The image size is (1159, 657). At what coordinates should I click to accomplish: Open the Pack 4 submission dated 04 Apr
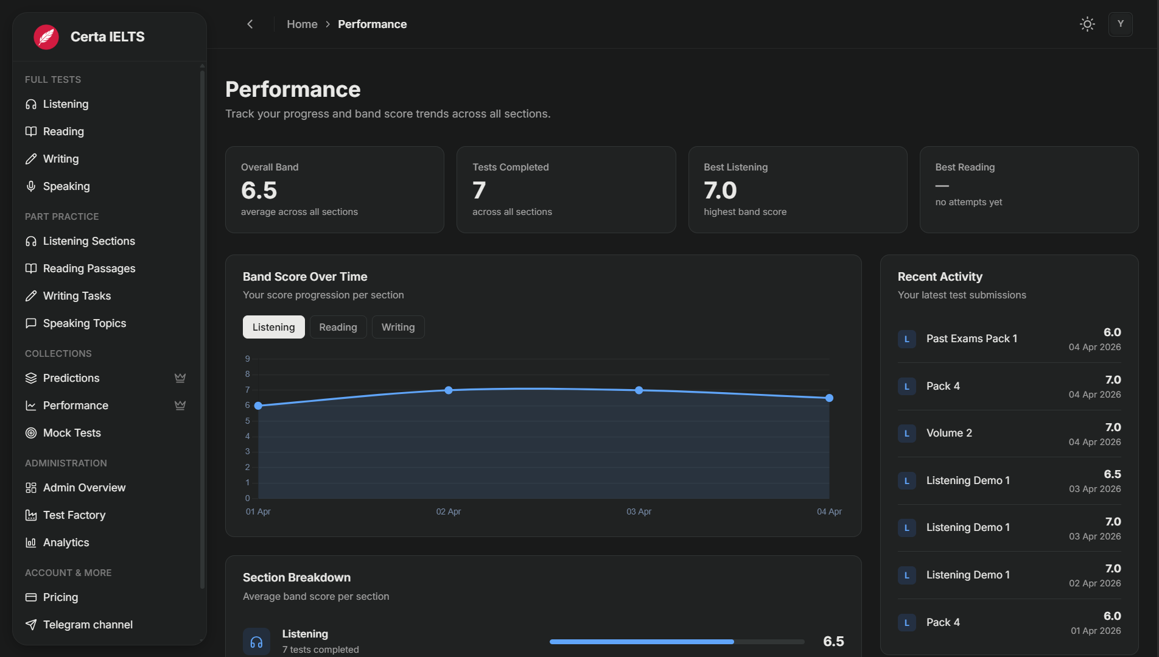coord(1009,387)
